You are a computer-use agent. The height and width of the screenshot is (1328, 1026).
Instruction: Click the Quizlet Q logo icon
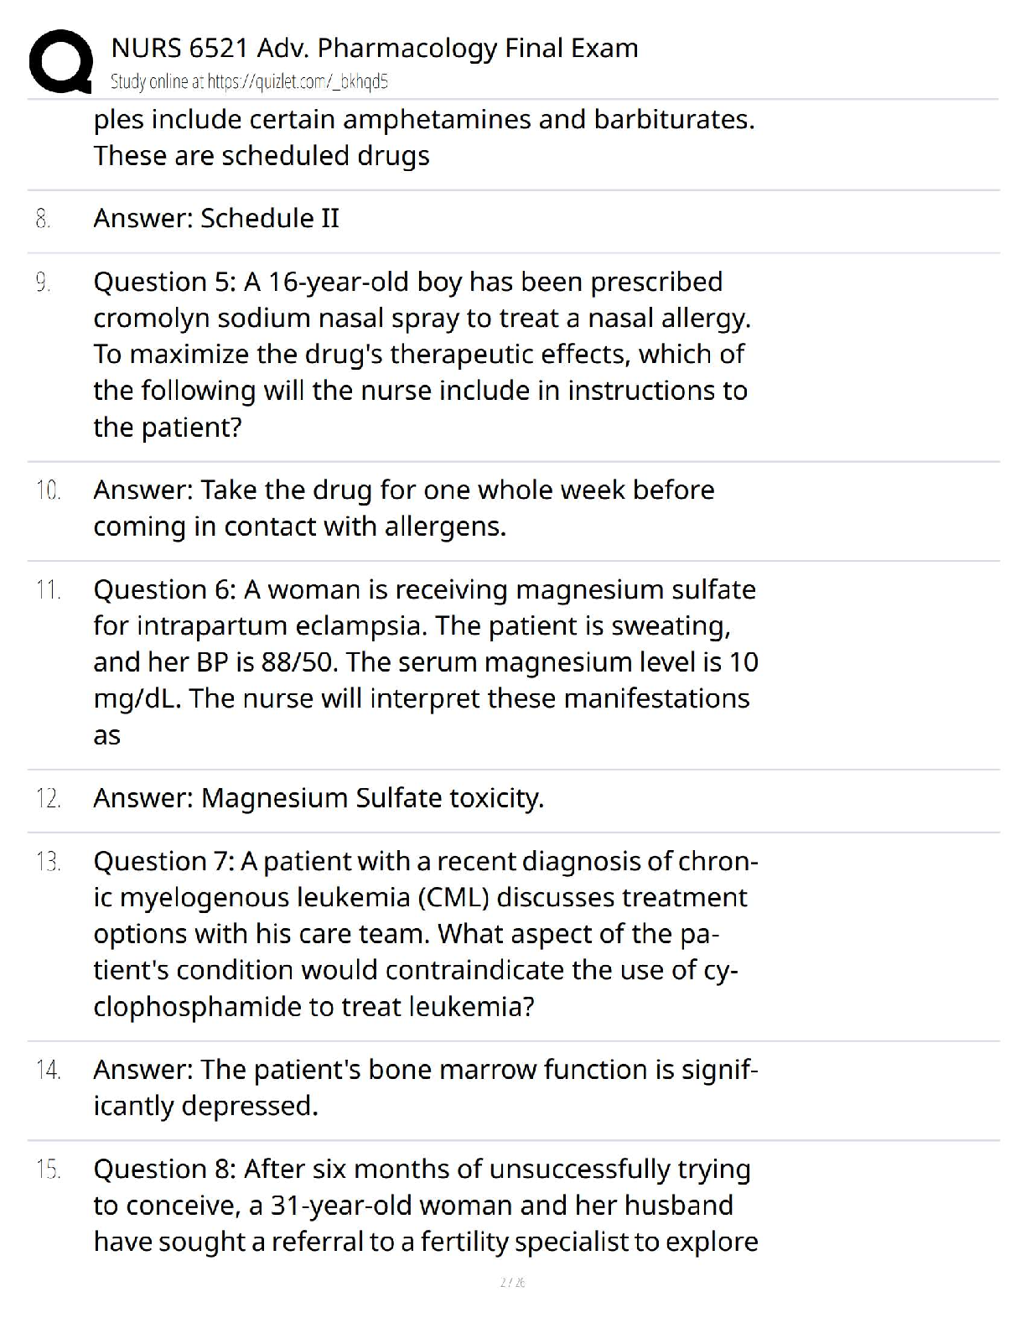coord(60,60)
